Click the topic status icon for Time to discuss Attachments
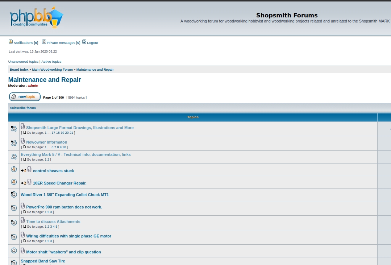 coord(14,222)
